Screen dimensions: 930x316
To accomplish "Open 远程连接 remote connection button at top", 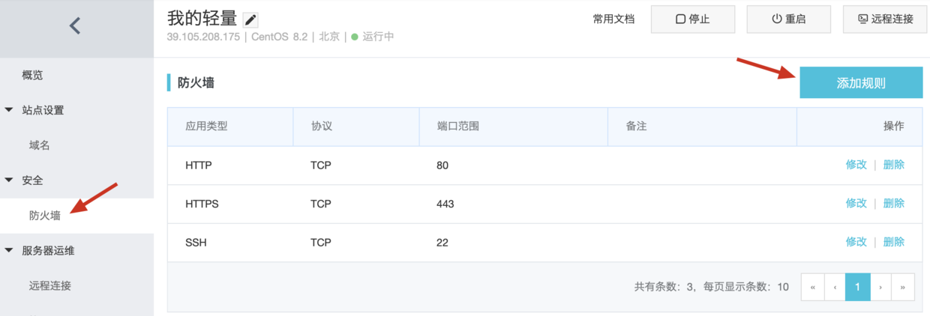I will pos(885,19).
